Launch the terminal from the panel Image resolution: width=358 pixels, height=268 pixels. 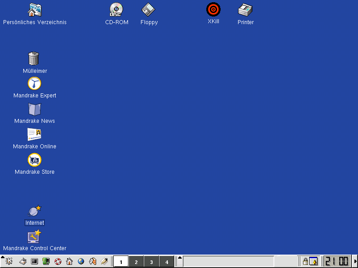(34, 261)
